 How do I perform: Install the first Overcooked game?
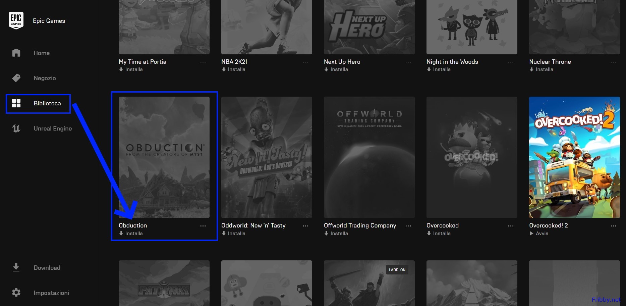[x=439, y=234]
